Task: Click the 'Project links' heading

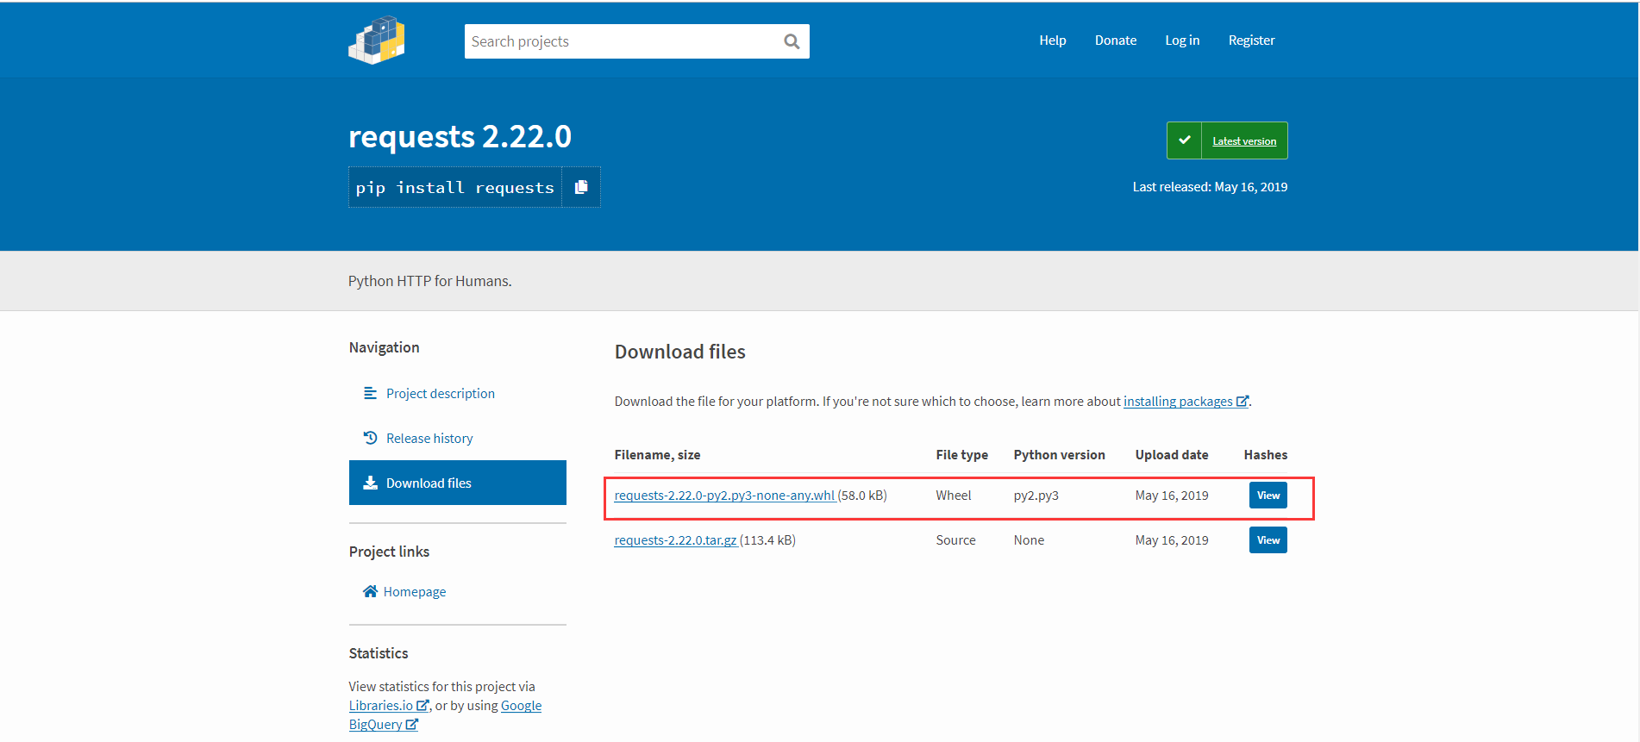Action: (389, 552)
